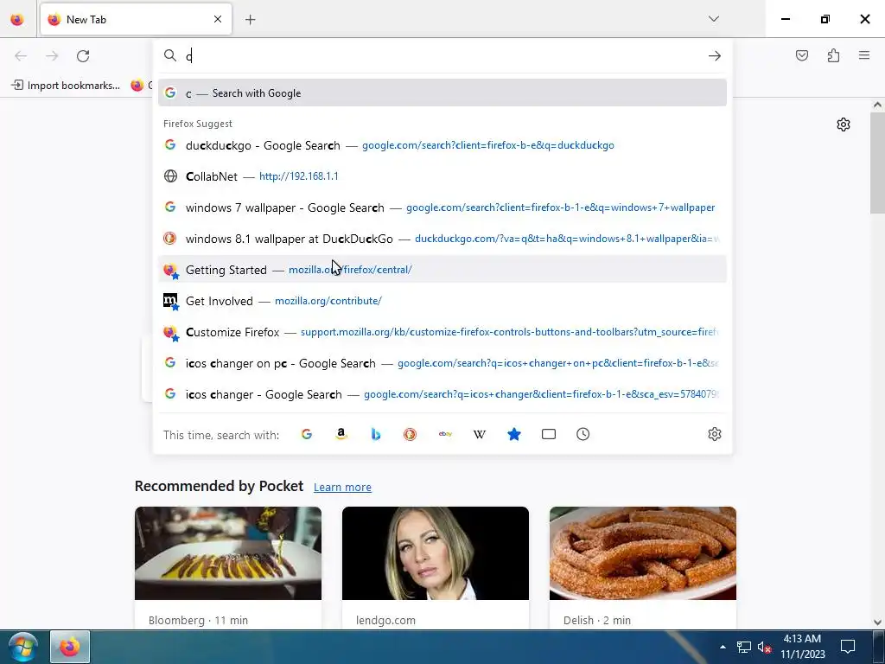This screenshot has height=664, width=885.
Task: Open Customize Firefox bookmark suggestion
Action: tap(442, 332)
